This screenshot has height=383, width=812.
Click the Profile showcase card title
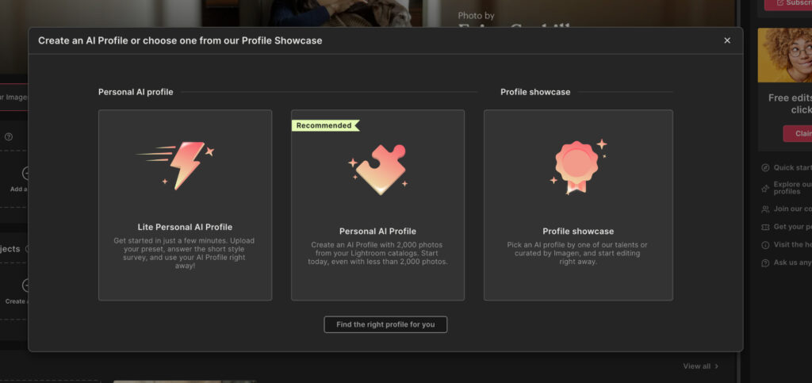tap(578, 232)
